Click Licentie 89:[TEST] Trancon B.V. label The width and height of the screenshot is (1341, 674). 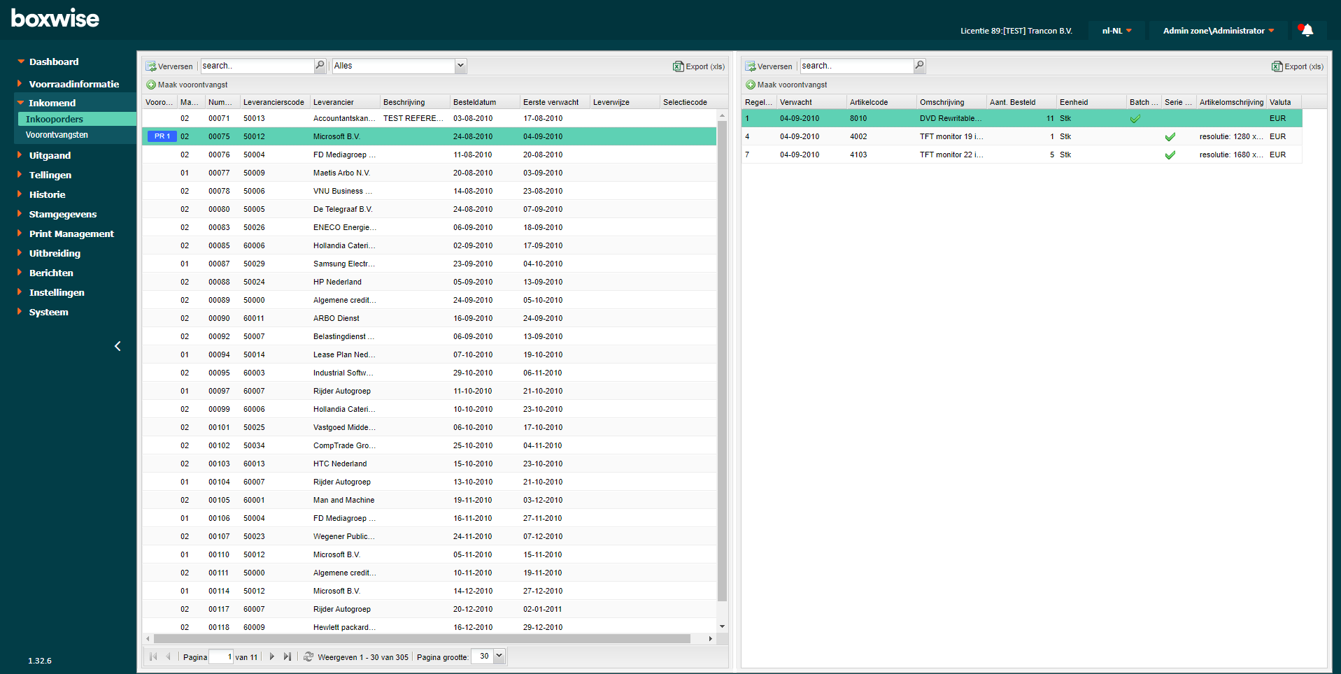[1016, 31]
